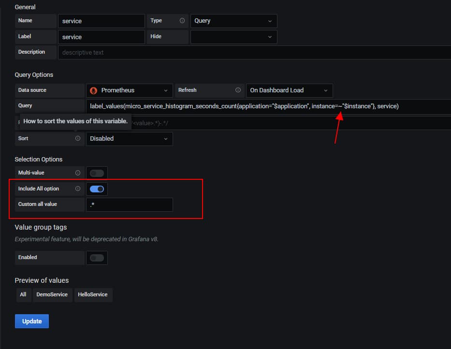Enable the Multi-value toggle
451x349 pixels.
pyautogui.click(x=97, y=173)
